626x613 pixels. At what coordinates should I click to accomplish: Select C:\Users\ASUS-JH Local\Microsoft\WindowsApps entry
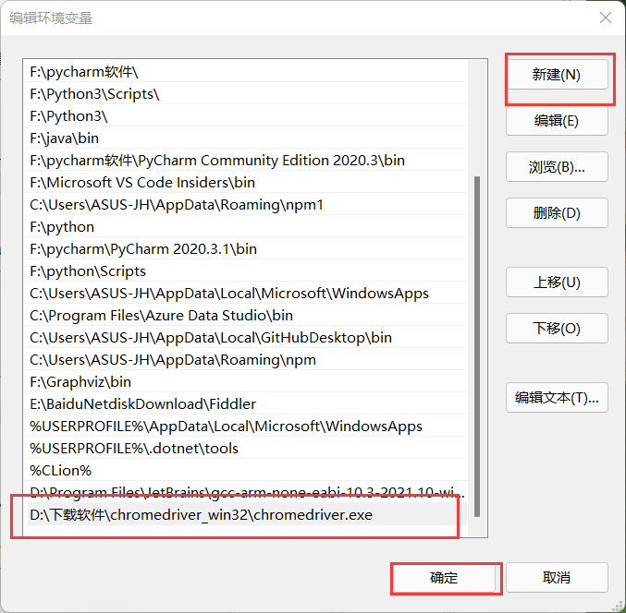[245, 294]
